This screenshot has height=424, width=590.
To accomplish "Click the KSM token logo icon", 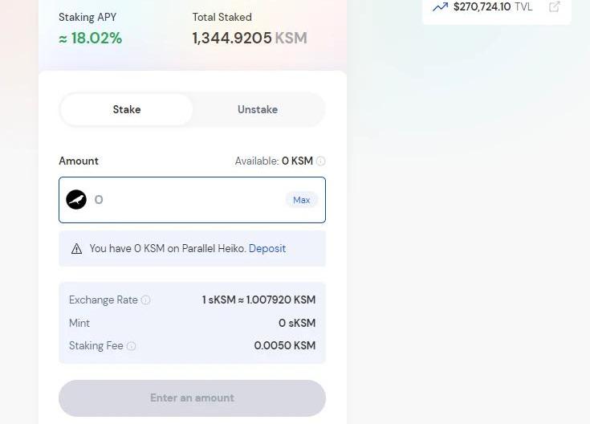I will [76, 200].
